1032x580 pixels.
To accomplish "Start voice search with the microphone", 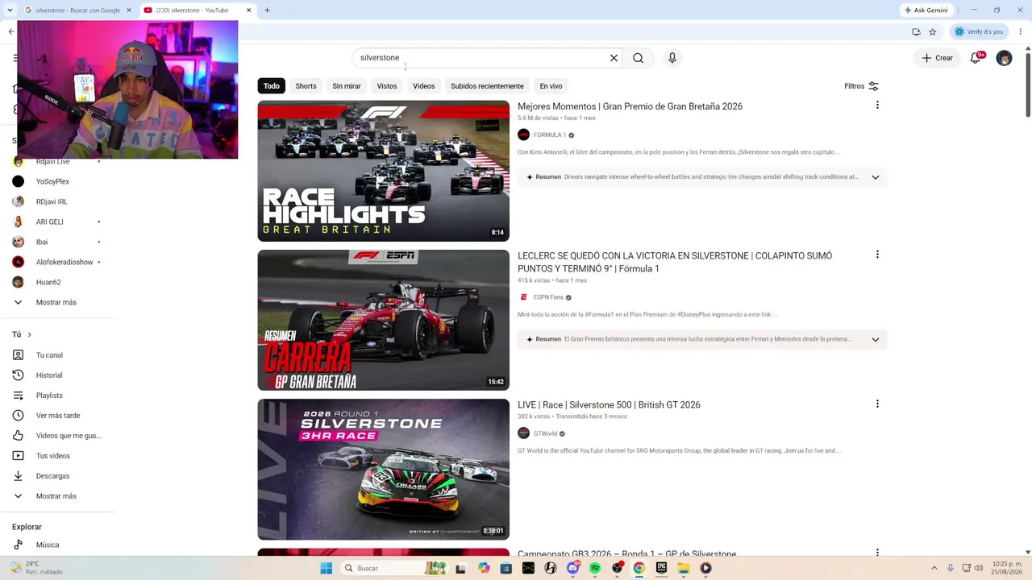I will (x=672, y=58).
